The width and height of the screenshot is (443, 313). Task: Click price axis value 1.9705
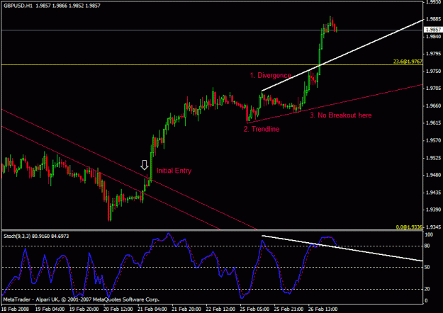pos(433,89)
